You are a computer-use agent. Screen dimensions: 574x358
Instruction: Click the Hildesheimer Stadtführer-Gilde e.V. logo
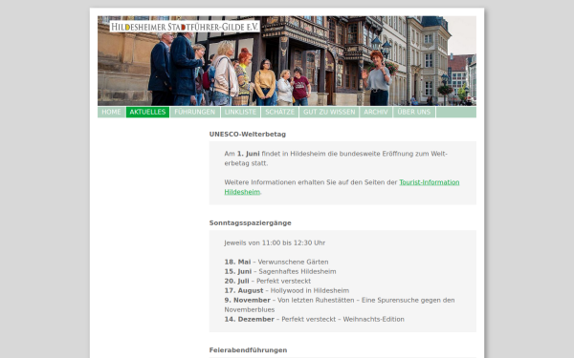coord(185,27)
